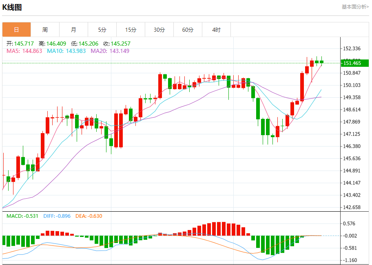Click the 151.465 current price label
The height and width of the screenshot is (265, 372).
point(355,63)
